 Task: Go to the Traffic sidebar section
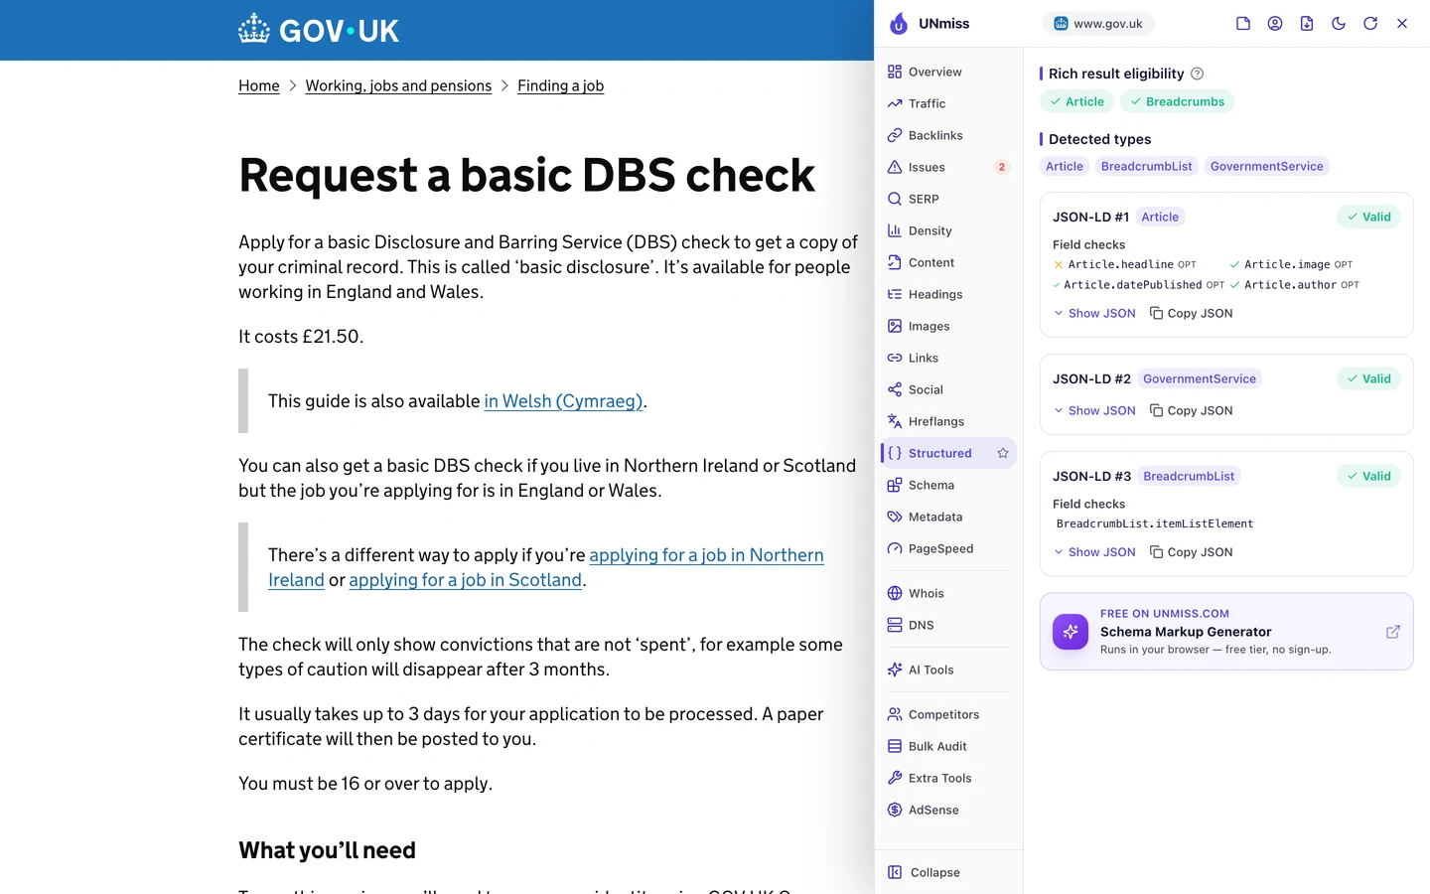[x=948, y=103]
